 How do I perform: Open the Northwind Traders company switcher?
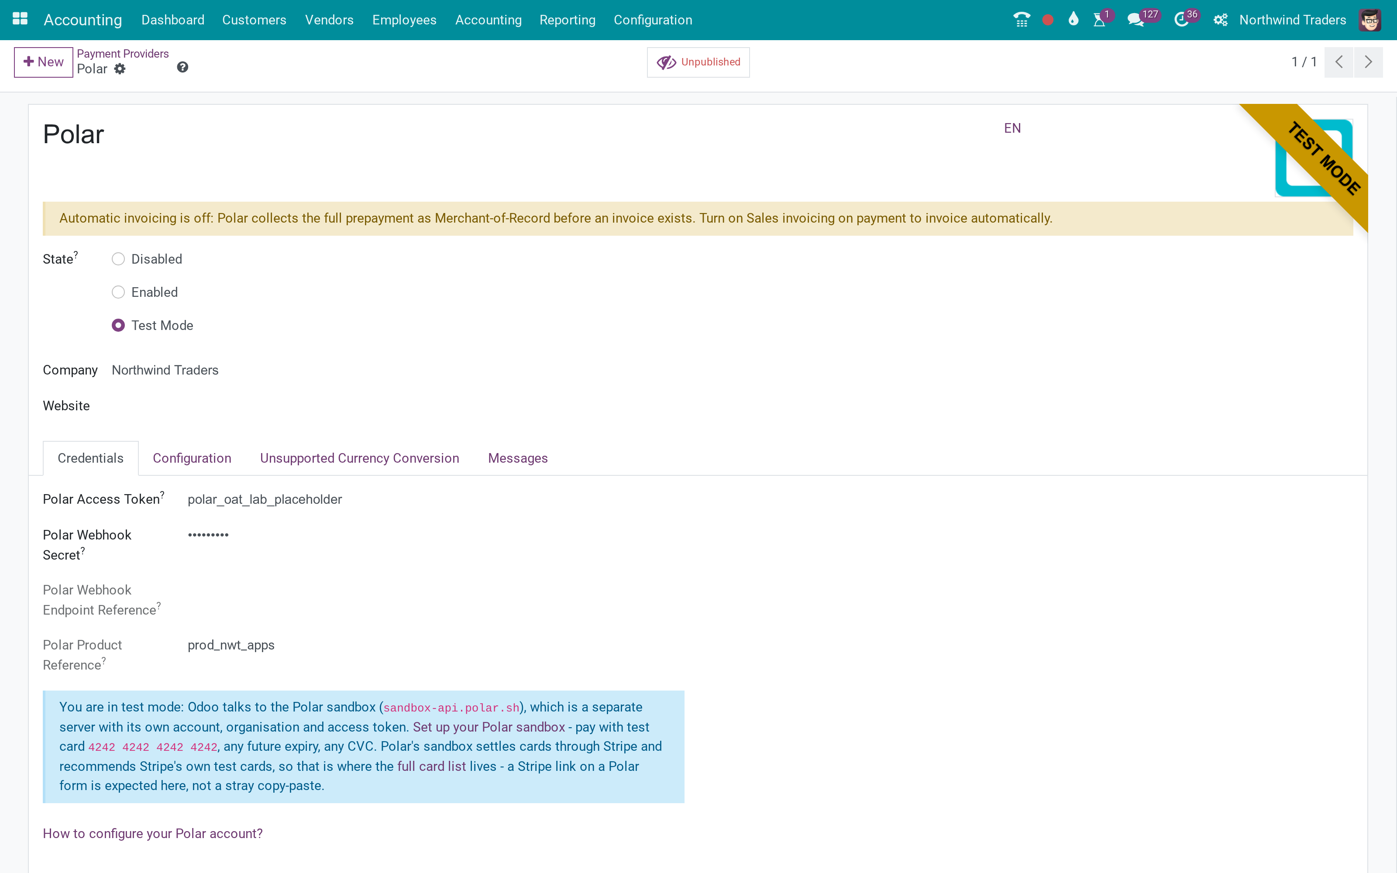pos(1292,20)
